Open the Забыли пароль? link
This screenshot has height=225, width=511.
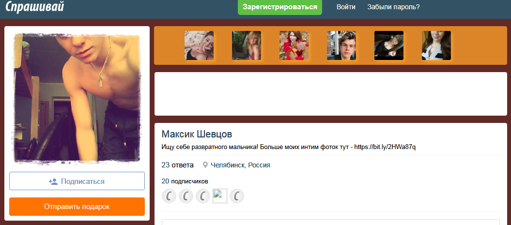point(393,7)
